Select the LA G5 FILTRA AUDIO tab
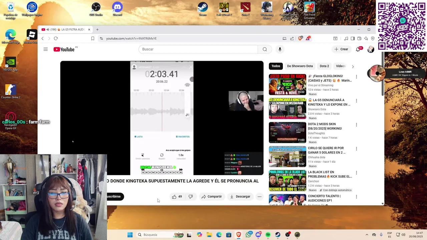The height and width of the screenshot is (240, 427). [x=66, y=30]
